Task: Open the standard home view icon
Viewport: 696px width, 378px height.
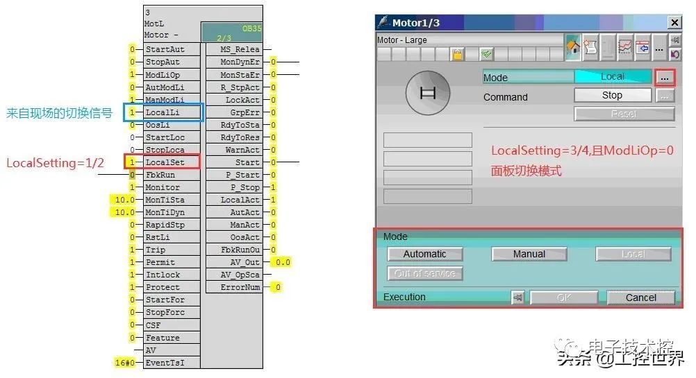Action: (x=573, y=47)
